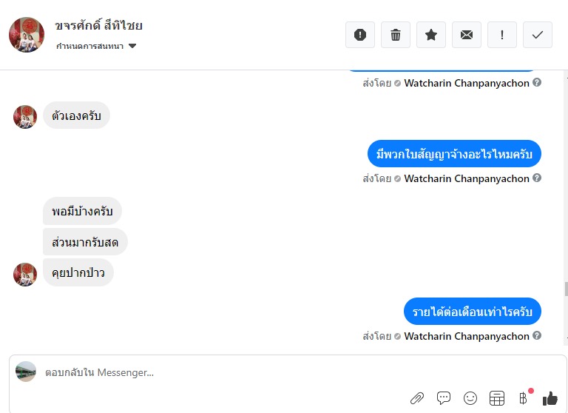Image resolution: width=568 pixels, height=413 pixels.
Task: Show help for the last sender's question mark
Action: click(x=537, y=335)
